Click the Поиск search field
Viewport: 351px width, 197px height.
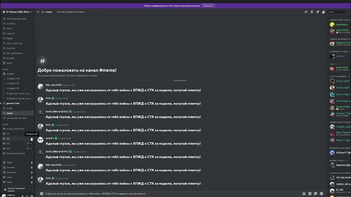tap(336, 12)
